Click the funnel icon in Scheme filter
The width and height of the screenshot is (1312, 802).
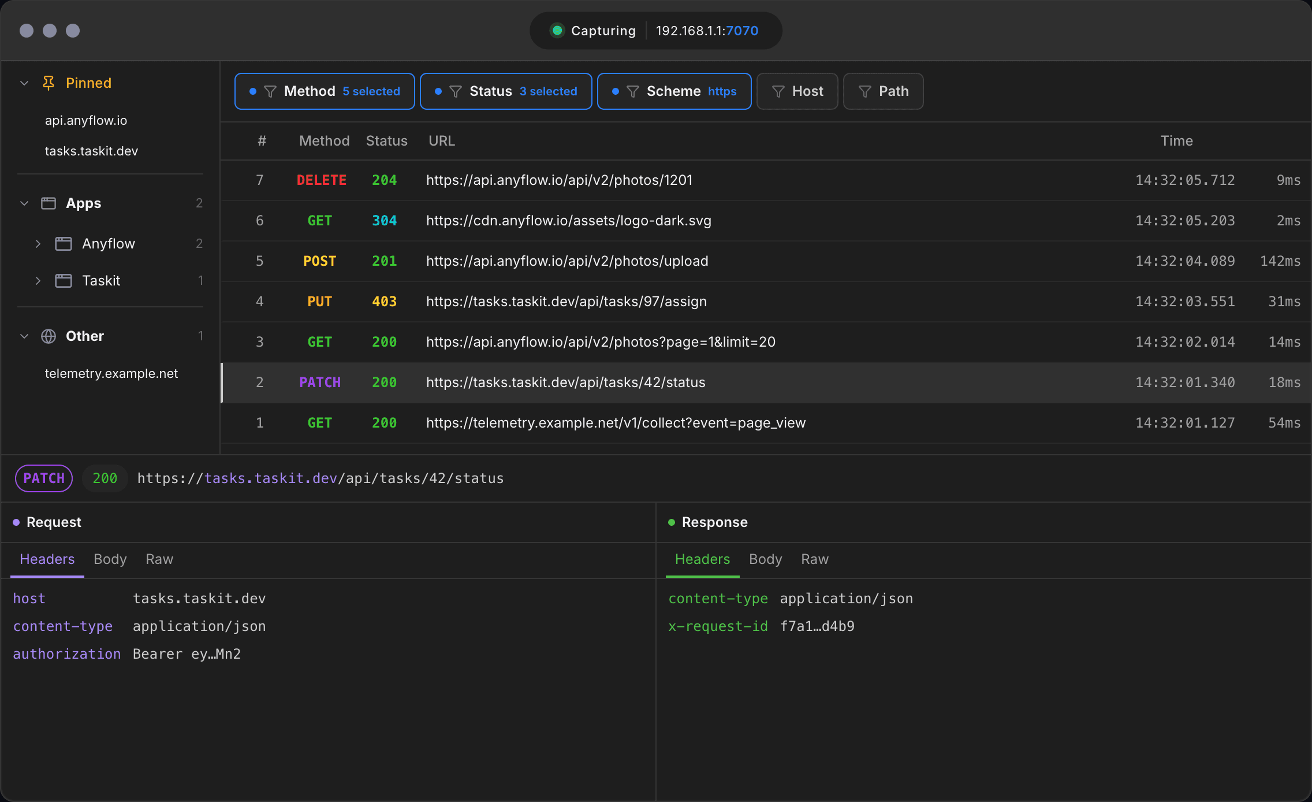[x=633, y=92]
